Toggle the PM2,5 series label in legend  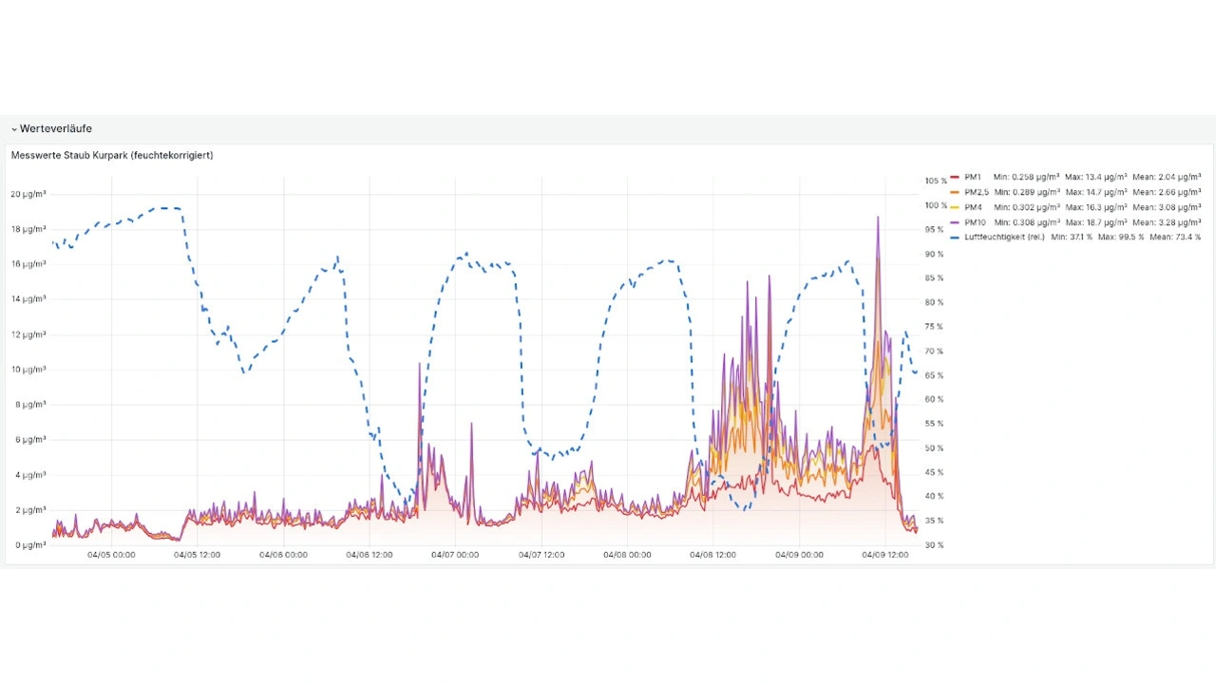tap(977, 192)
